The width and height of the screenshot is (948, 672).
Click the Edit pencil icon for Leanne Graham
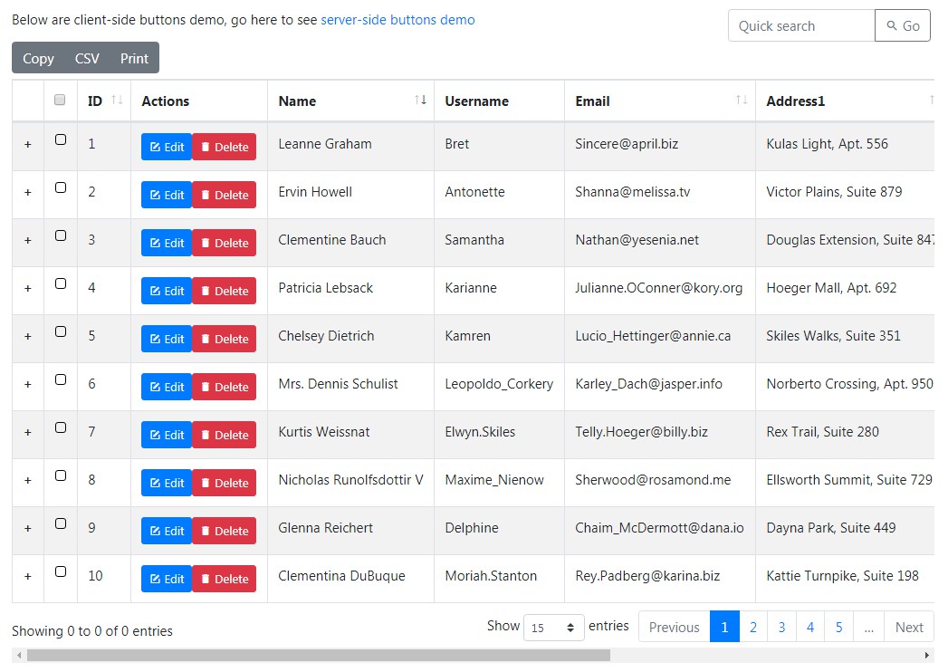click(154, 146)
